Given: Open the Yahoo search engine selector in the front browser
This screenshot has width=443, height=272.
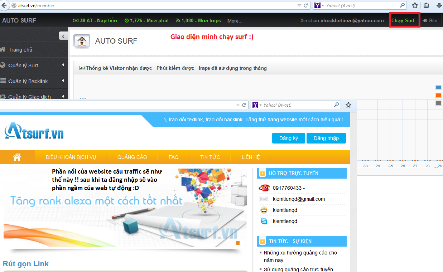Looking at the screenshot, I should click(x=257, y=105).
